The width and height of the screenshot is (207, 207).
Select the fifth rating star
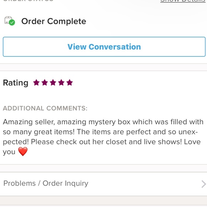(70, 83)
